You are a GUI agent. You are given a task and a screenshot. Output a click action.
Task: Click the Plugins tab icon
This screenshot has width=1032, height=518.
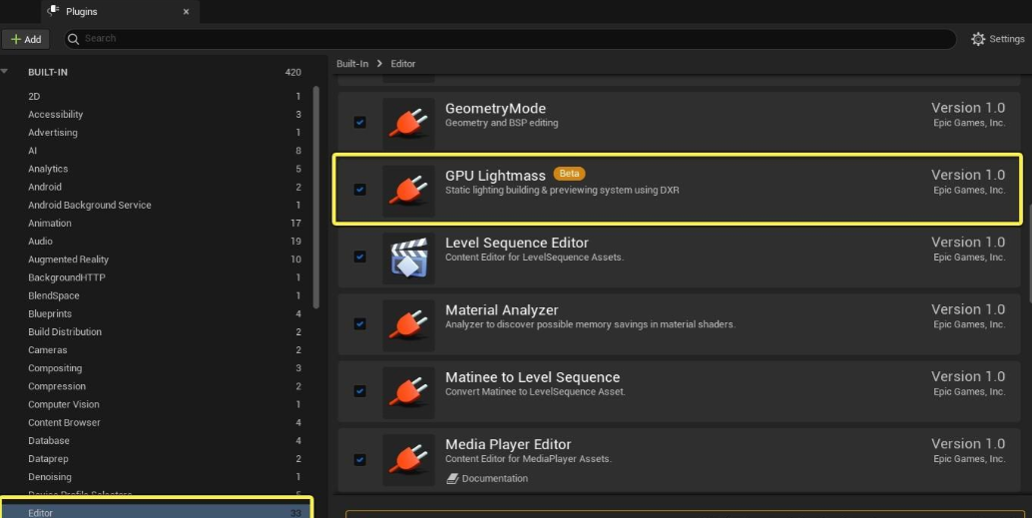54,11
